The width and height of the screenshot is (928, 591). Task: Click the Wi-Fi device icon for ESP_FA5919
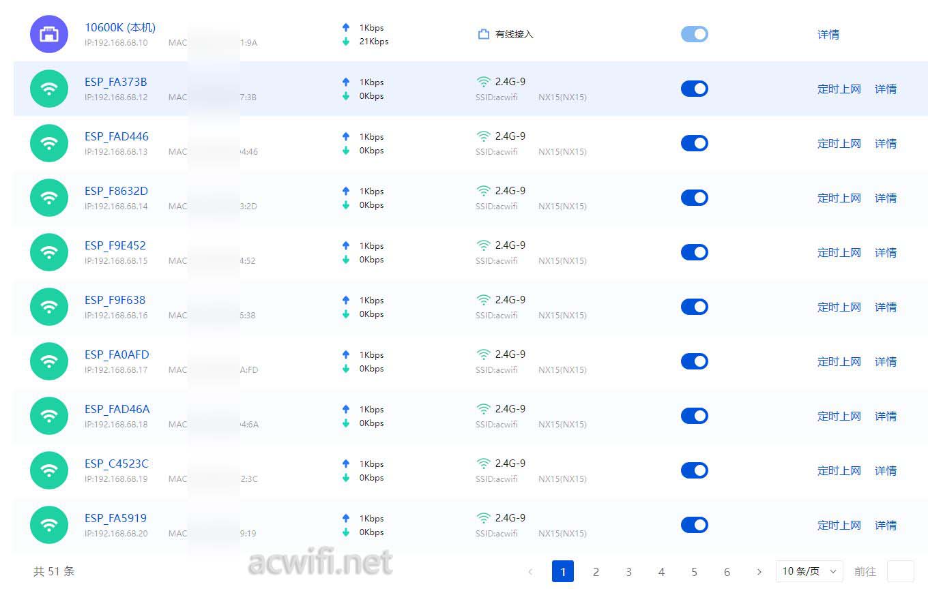point(49,525)
